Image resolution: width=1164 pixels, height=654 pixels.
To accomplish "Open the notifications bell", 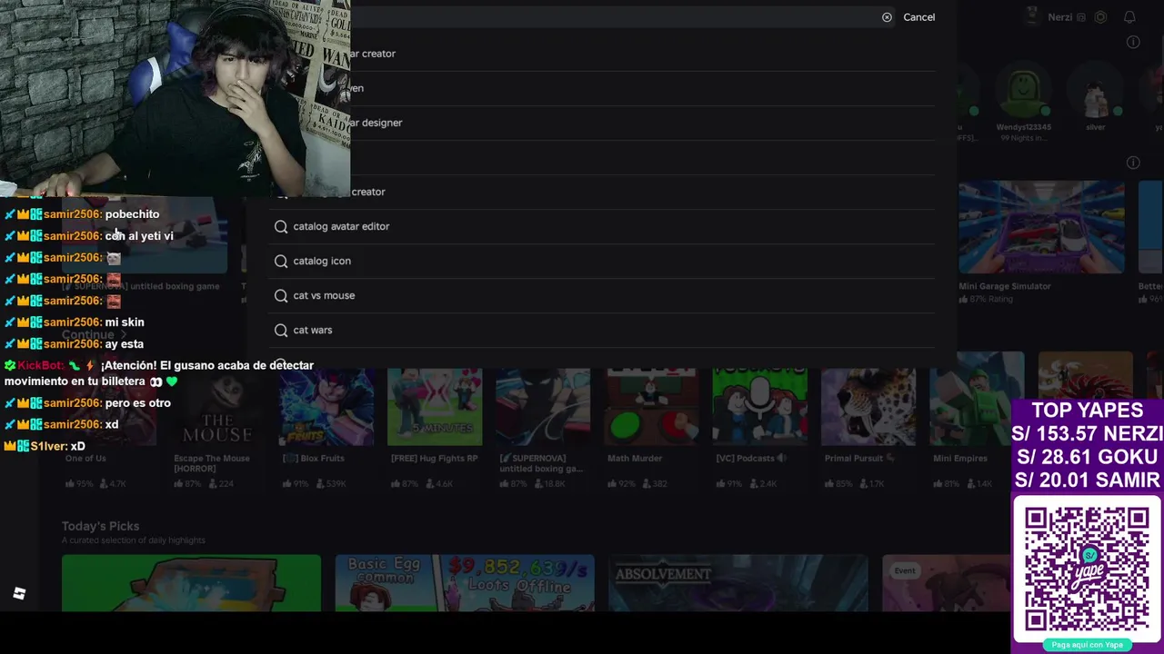I will click(1129, 17).
